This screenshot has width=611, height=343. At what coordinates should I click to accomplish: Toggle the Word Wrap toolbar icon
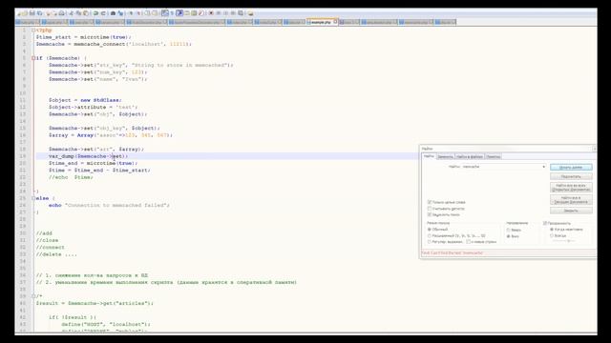165,13
